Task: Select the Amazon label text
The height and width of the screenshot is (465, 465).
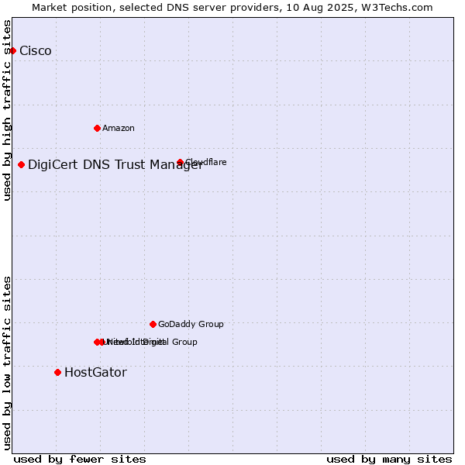Action: click(119, 129)
